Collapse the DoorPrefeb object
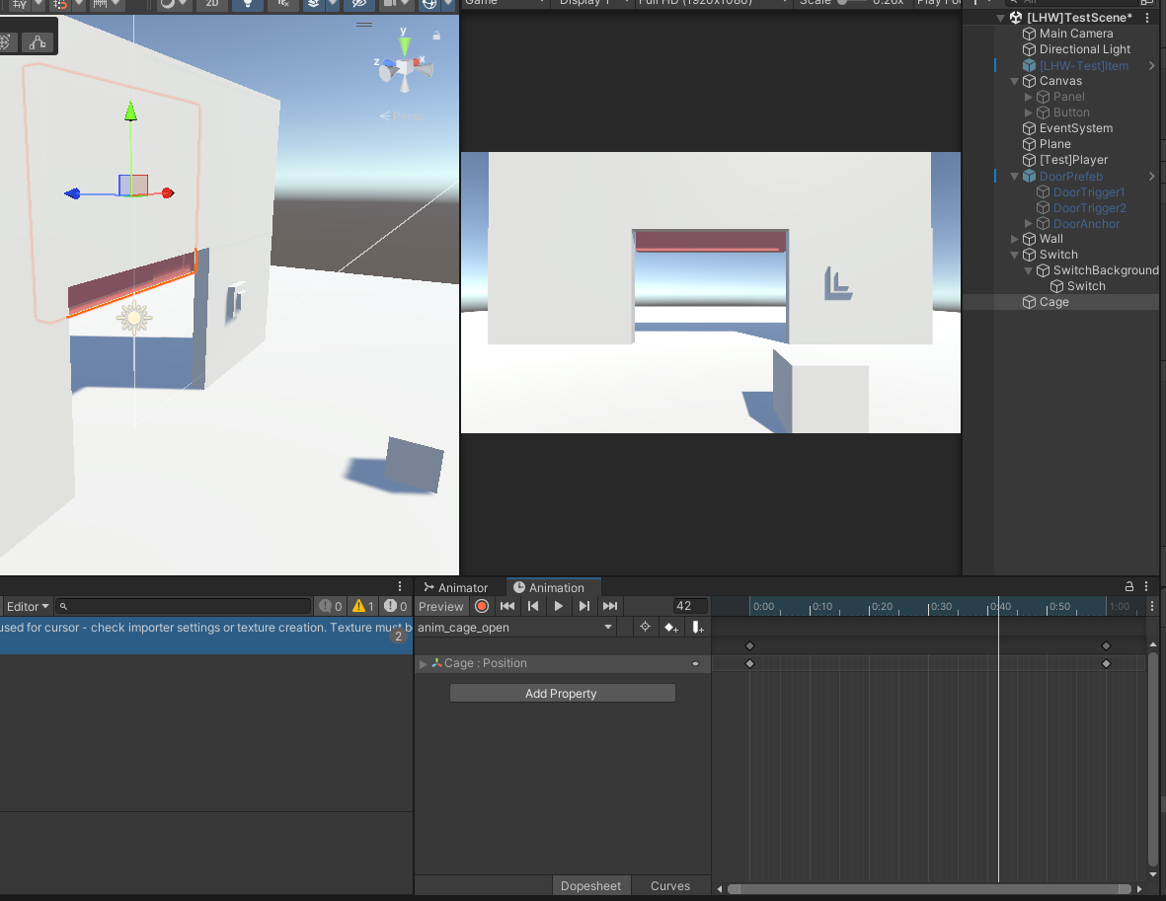The height and width of the screenshot is (901, 1166). coord(1014,177)
